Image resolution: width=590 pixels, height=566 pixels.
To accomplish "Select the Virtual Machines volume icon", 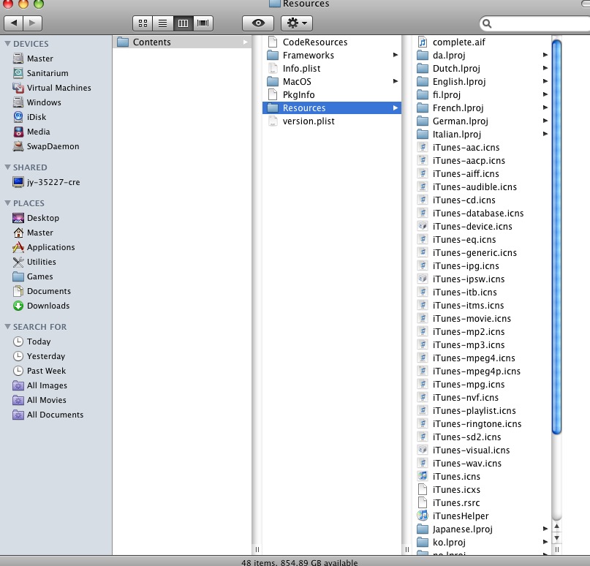I will (18, 88).
